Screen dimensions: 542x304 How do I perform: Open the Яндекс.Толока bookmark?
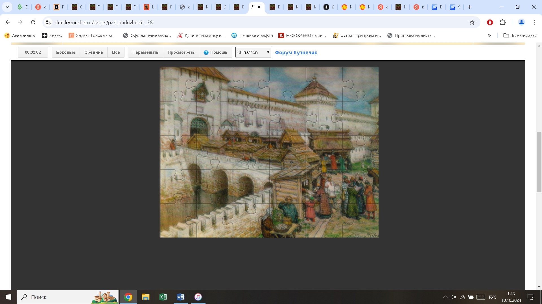click(x=92, y=35)
